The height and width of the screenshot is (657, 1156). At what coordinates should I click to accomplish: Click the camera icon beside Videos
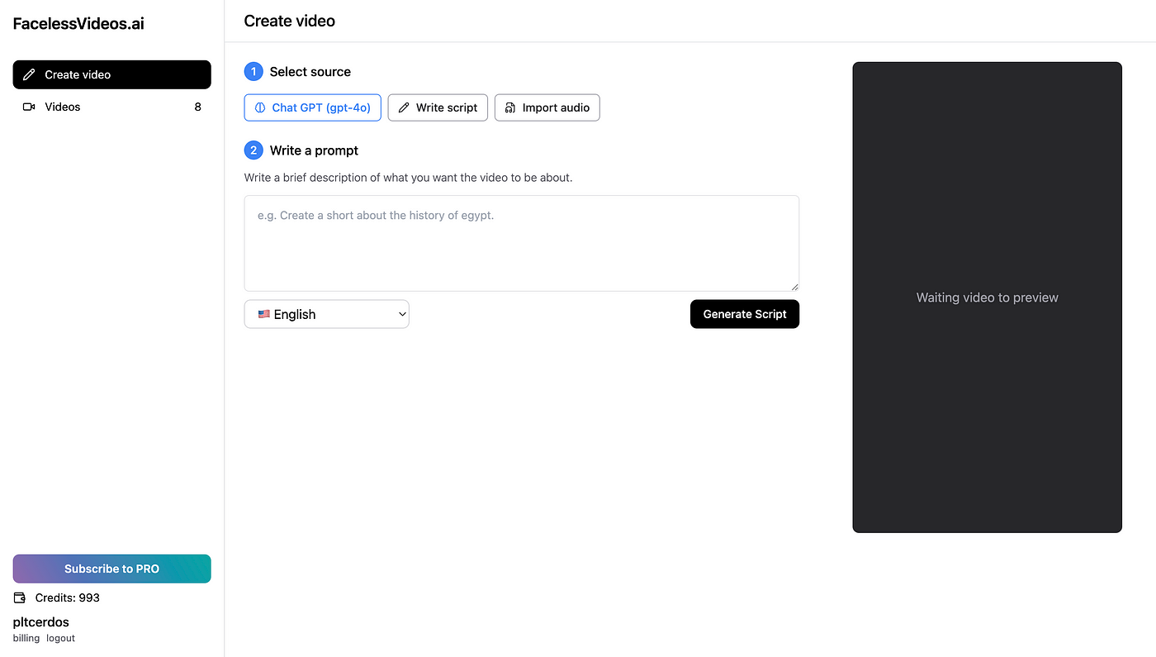tap(29, 107)
